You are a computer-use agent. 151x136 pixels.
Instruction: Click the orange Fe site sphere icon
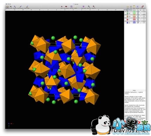(127, 16)
